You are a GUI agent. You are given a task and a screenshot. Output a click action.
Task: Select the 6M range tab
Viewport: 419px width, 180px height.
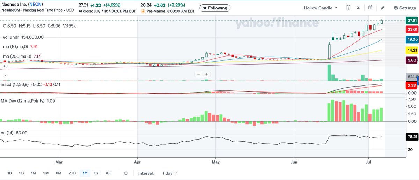pyautogui.click(x=58, y=173)
